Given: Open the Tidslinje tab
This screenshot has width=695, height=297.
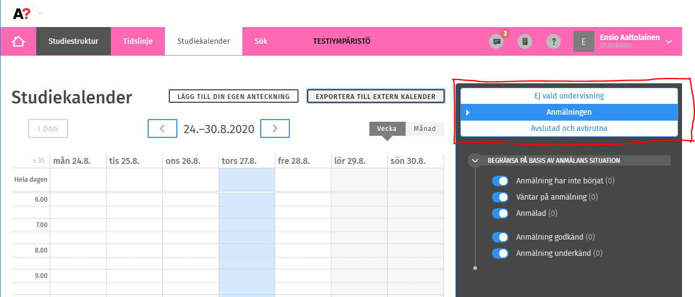Looking at the screenshot, I should tap(137, 41).
